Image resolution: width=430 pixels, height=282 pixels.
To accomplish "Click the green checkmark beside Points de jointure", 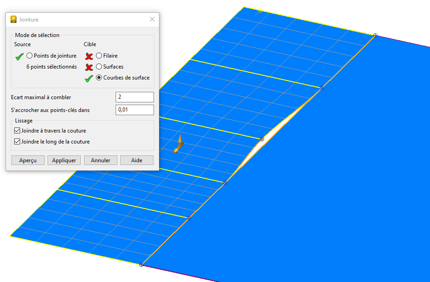I will (19, 57).
